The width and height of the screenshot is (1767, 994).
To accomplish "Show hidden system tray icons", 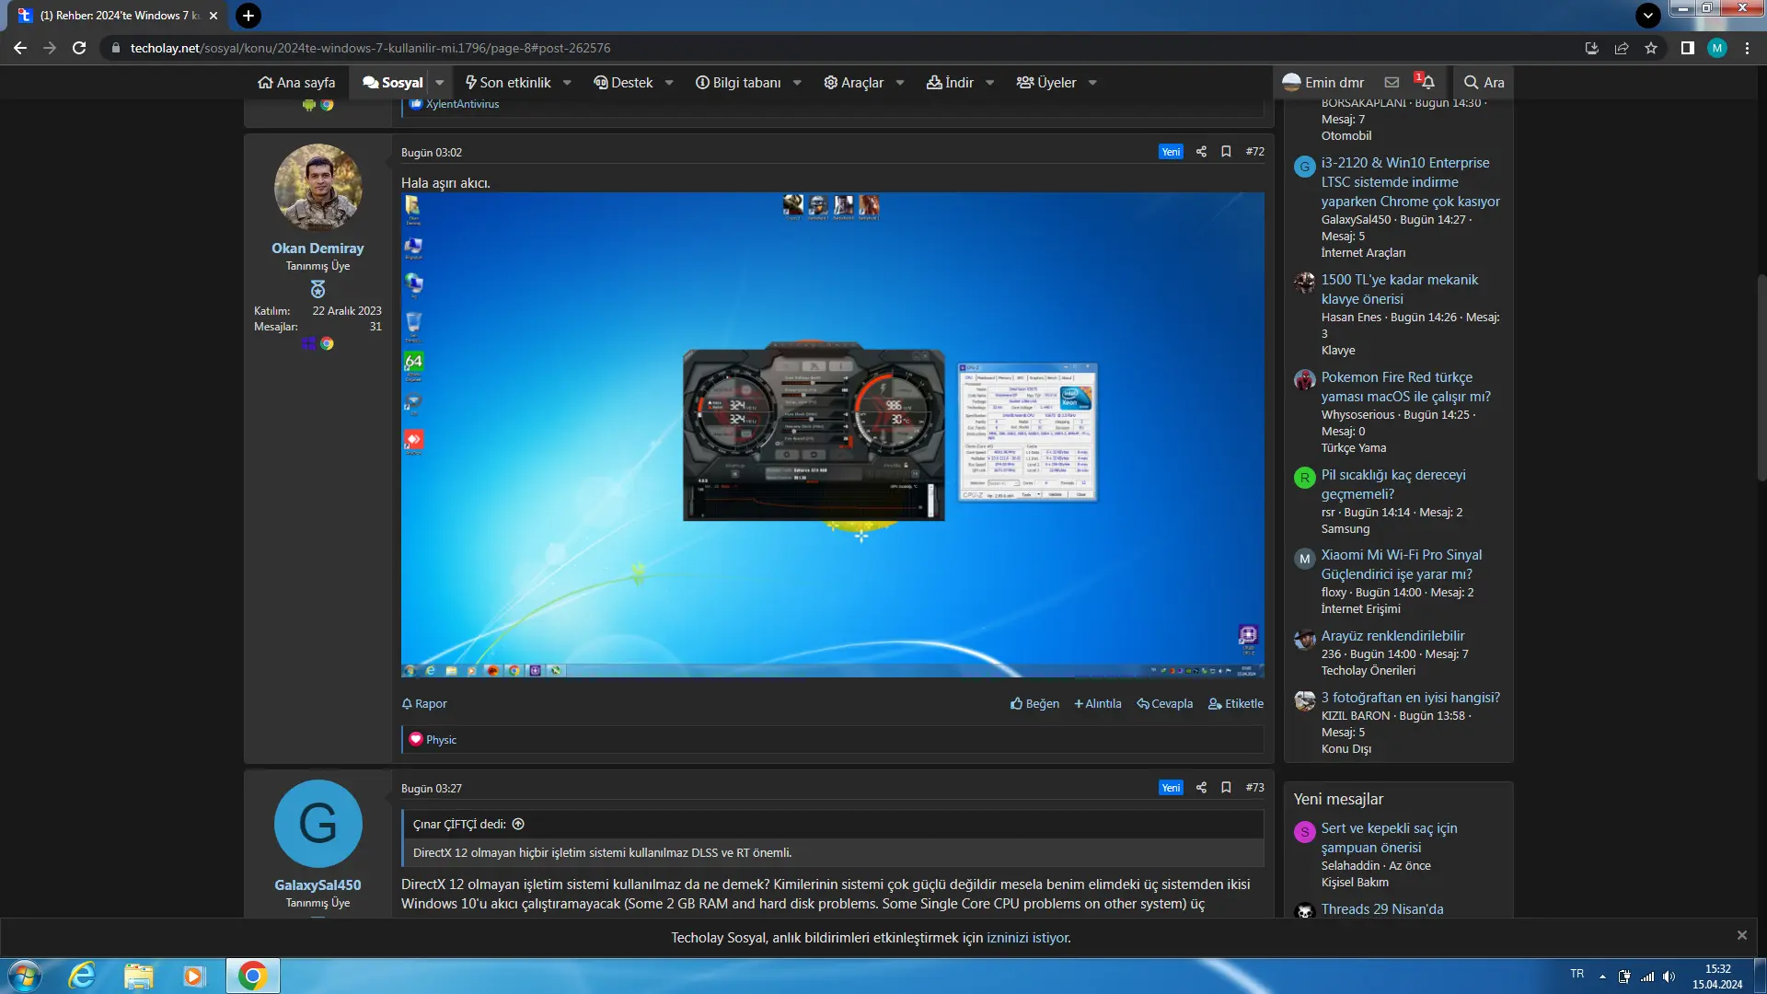I will tap(1602, 977).
